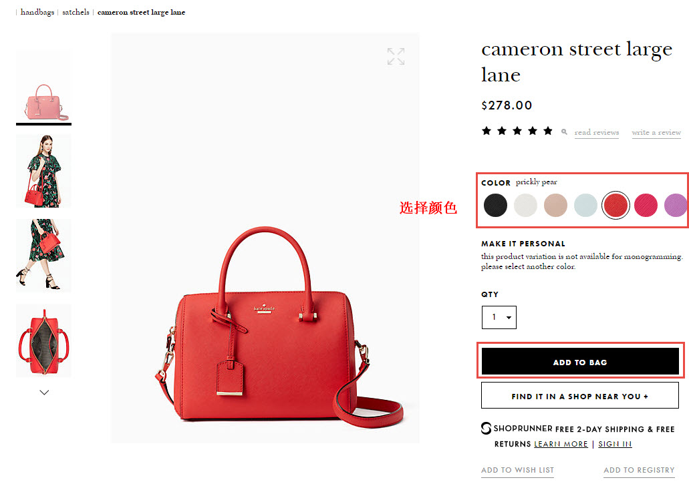Select the white color swatch
The height and width of the screenshot is (482, 689).
pos(525,205)
